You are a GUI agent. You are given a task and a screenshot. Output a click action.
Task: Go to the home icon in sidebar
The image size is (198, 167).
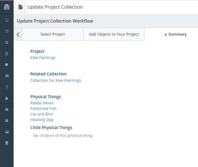[x=7, y=20]
